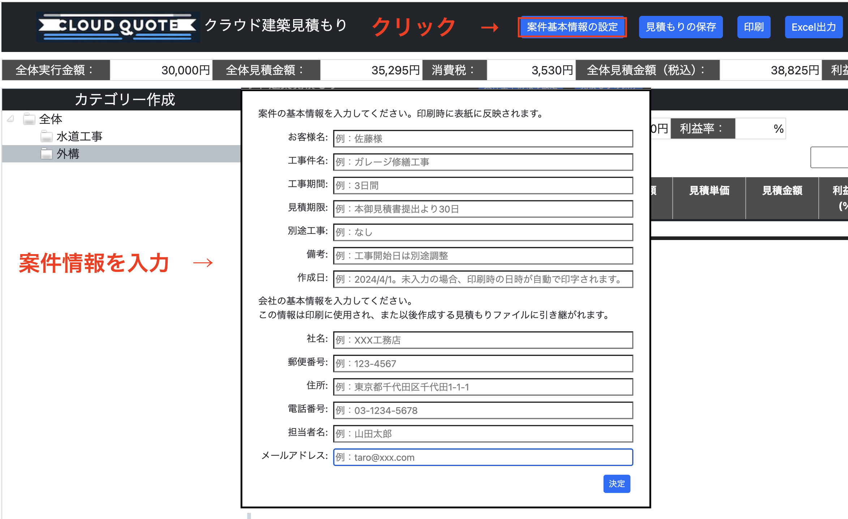Collapse the 全体 tree expander triangle

tap(11, 119)
